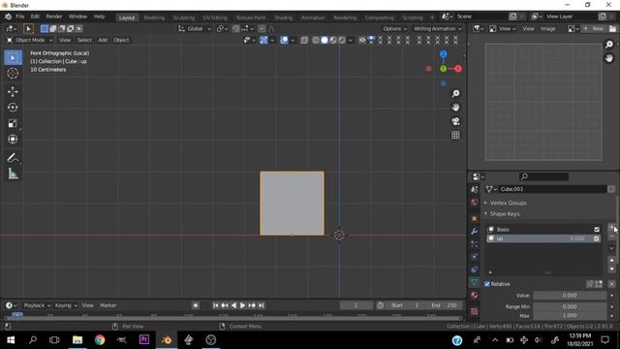Click the shape key Value slider

[570, 296]
